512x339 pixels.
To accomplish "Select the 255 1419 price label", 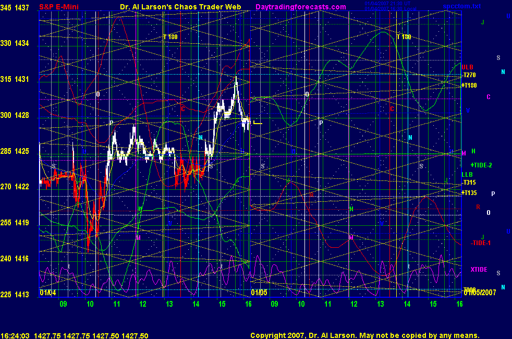I will tap(15, 223).
